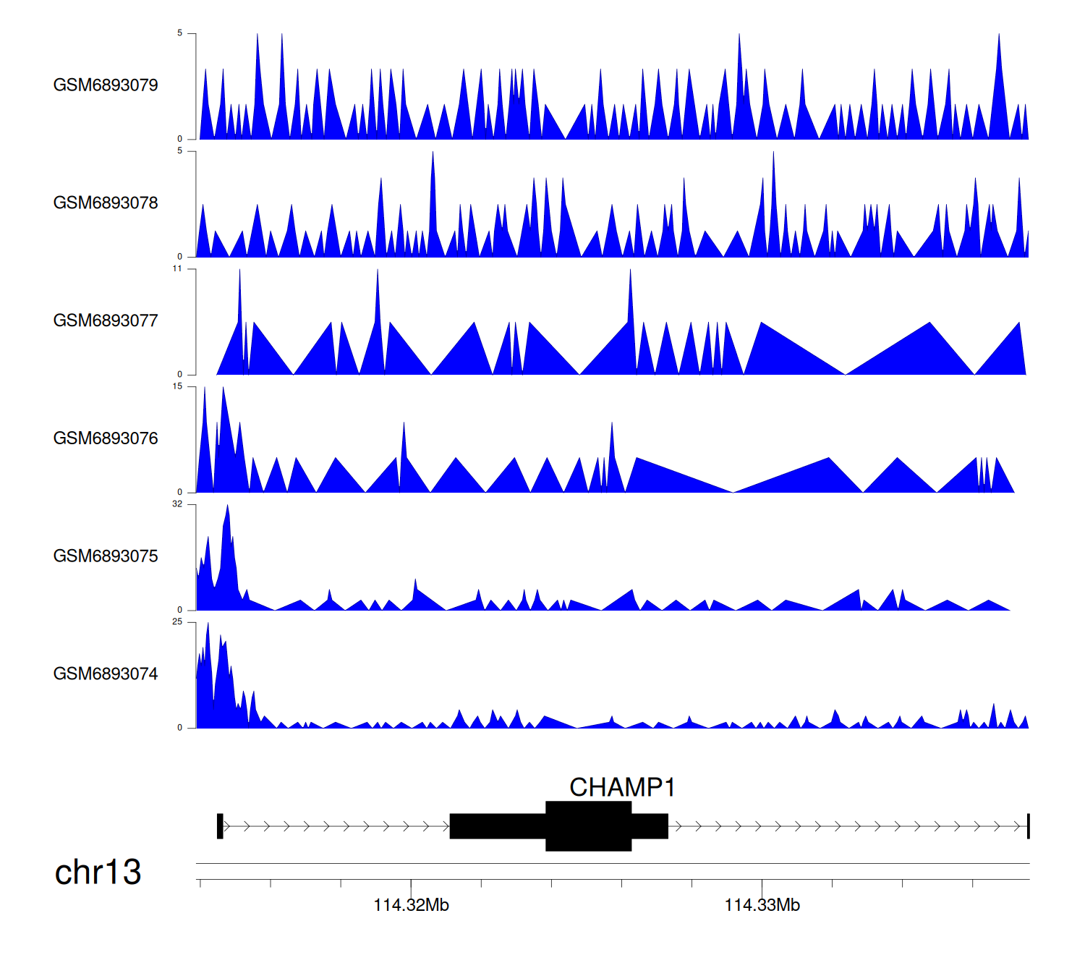
Task: Select the y-axis maximum value 11
Action: tap(177, 268)
